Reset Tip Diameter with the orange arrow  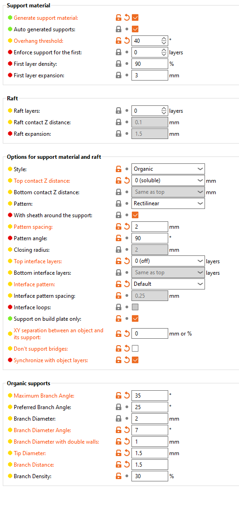click(x=127, y=453)
